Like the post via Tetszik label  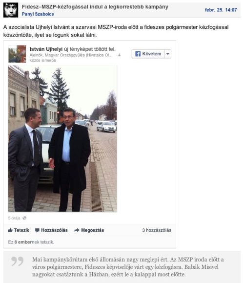[x=21, y=230]
